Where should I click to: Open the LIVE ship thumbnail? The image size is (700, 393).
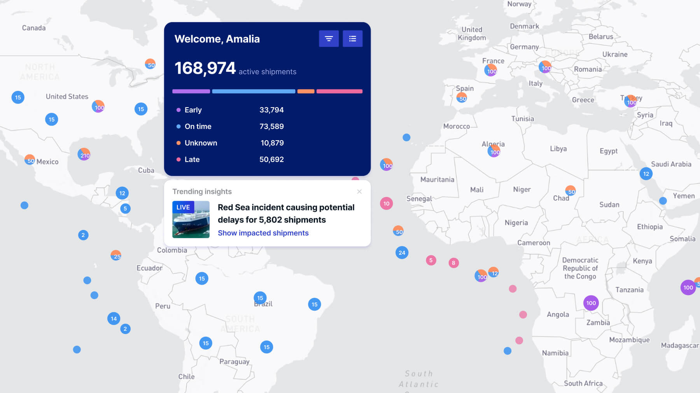tap(191, 219)
